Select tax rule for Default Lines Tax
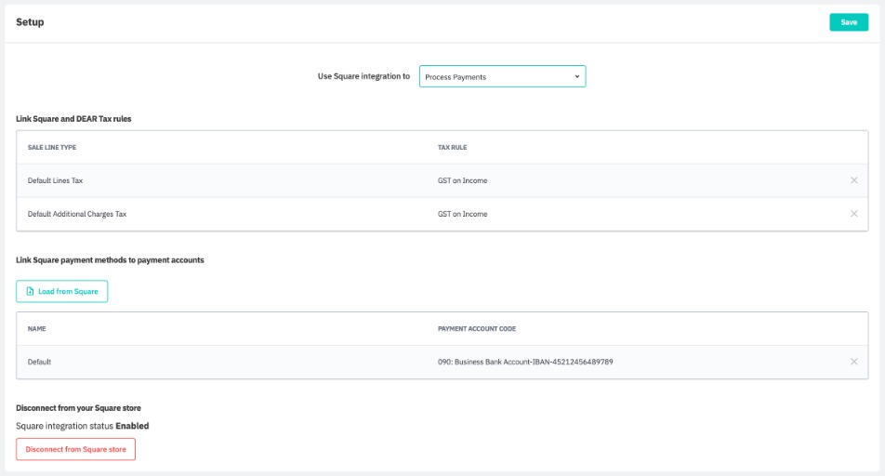 (x=462, y=180)
